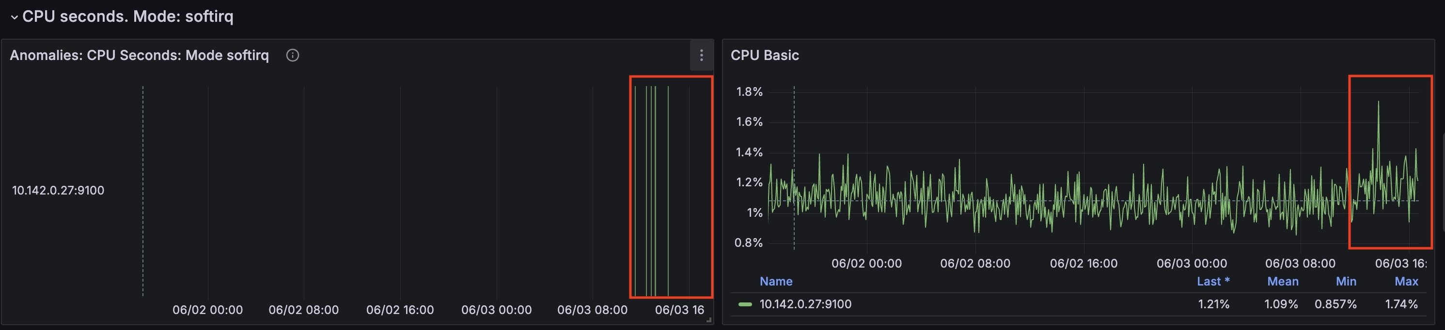Image resolution: width=1445 pixels, height=330 pixels.
Task: Click the info icon beside Anomalies panel title
Action: [292, 55]
